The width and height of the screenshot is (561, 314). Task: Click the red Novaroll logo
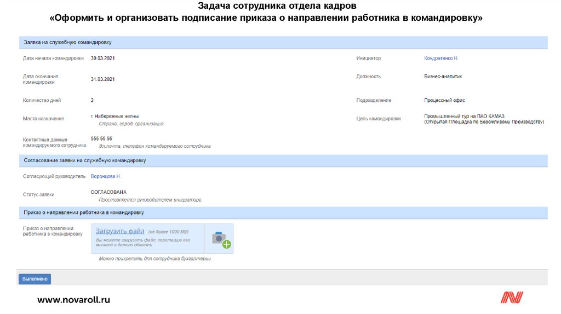[x=512, y=298]
